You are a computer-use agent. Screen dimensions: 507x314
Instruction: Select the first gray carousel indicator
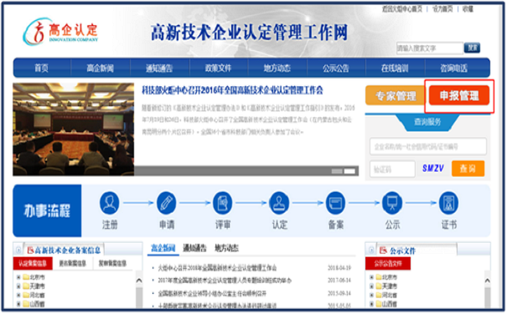[337, 171]
